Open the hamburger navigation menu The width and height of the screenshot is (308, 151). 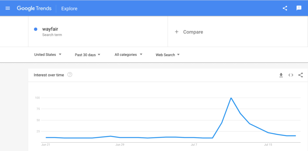tap(8, 8)
